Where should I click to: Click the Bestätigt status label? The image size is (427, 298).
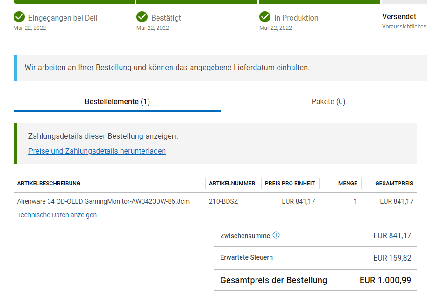click(x=166, y=18)
